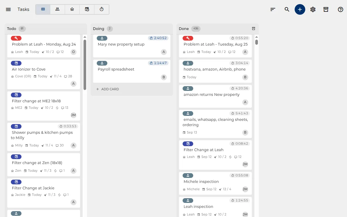Click the Todo count badge 81
The image size is (347, 217).
pos(22,29)
